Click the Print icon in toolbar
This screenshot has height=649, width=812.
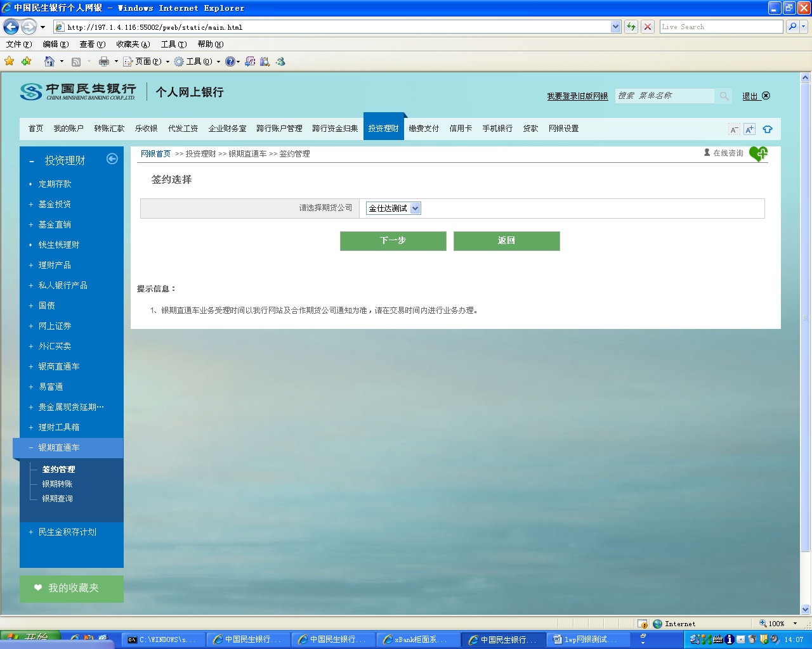tap(104, 61)
